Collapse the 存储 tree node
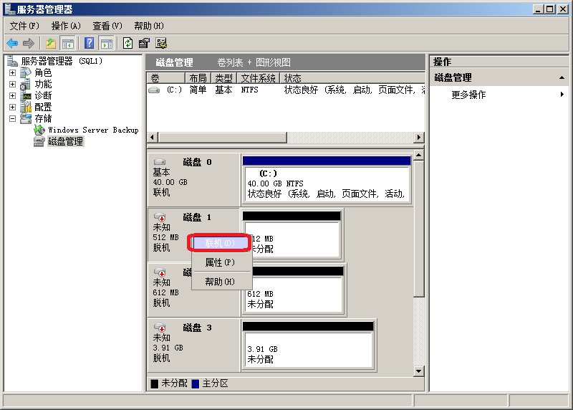The image size is (573, 410). (12, 118)
